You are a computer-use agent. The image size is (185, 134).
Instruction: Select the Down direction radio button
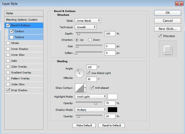pyautogui.click(x=90, y=40)
